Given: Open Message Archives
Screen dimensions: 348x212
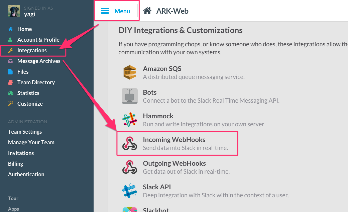Looking at the screenshot, I should click(39, 61).
